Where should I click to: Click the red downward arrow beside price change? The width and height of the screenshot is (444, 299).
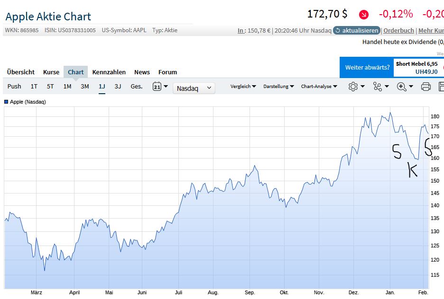point(363,15)
